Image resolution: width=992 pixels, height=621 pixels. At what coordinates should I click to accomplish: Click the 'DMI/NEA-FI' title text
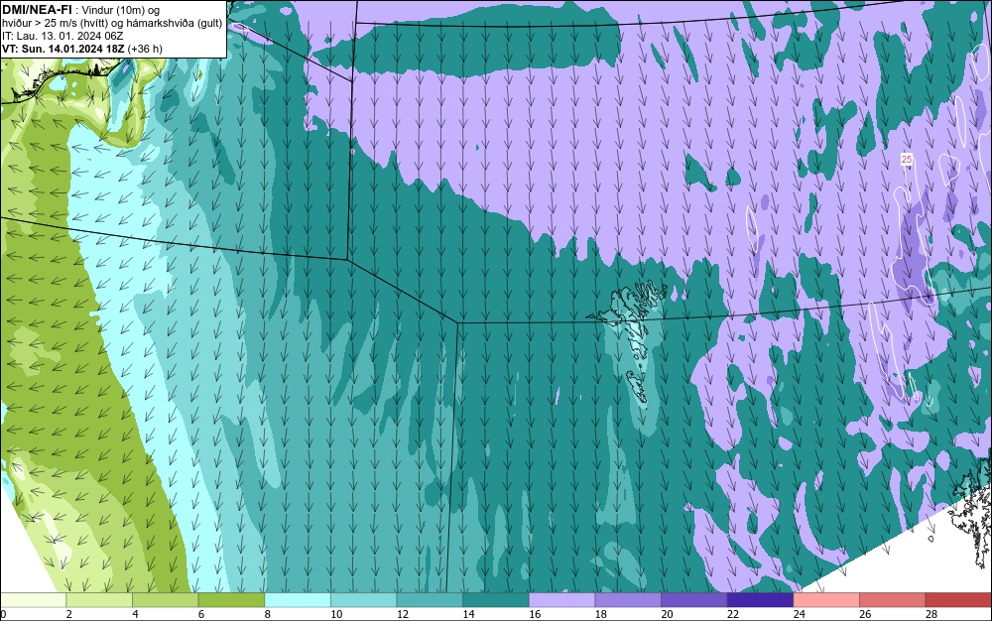(x=36, y=9)
